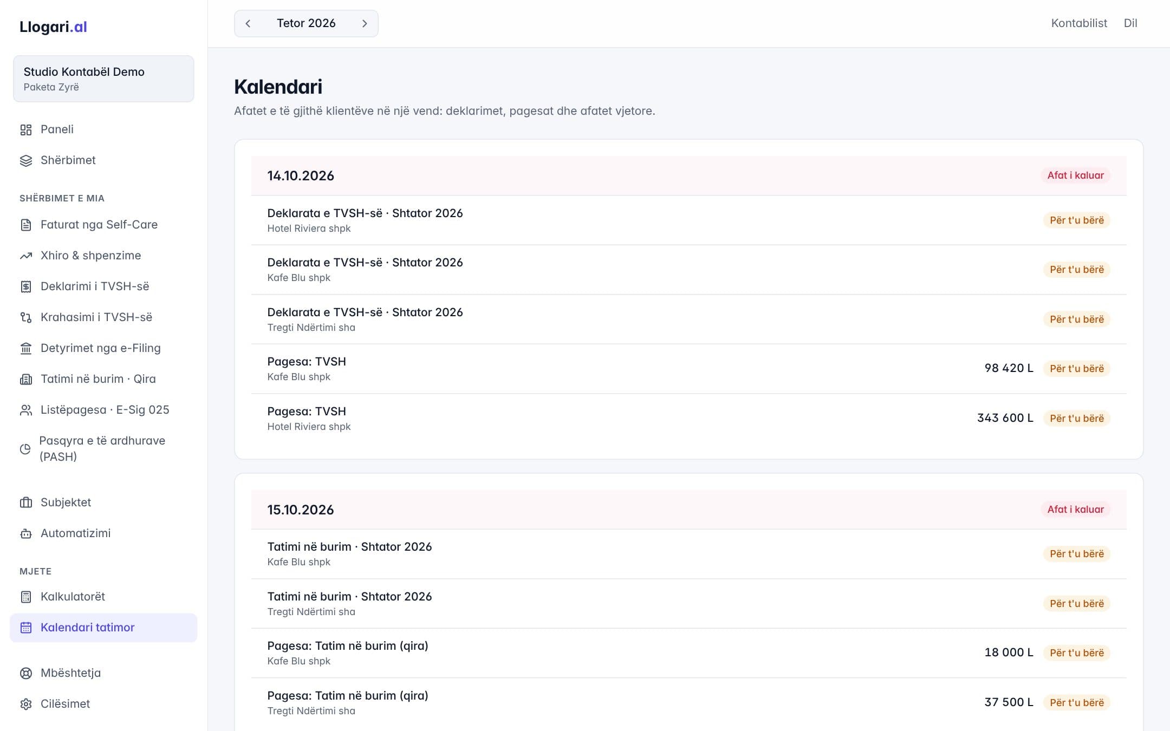Open Deklarimi i TVSH-së in the sidebar
This screenshot has height=731, width=1170.
[103, 286]
